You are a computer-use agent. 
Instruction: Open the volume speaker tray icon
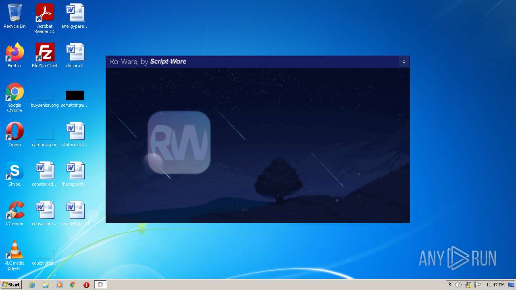[458, 285]
